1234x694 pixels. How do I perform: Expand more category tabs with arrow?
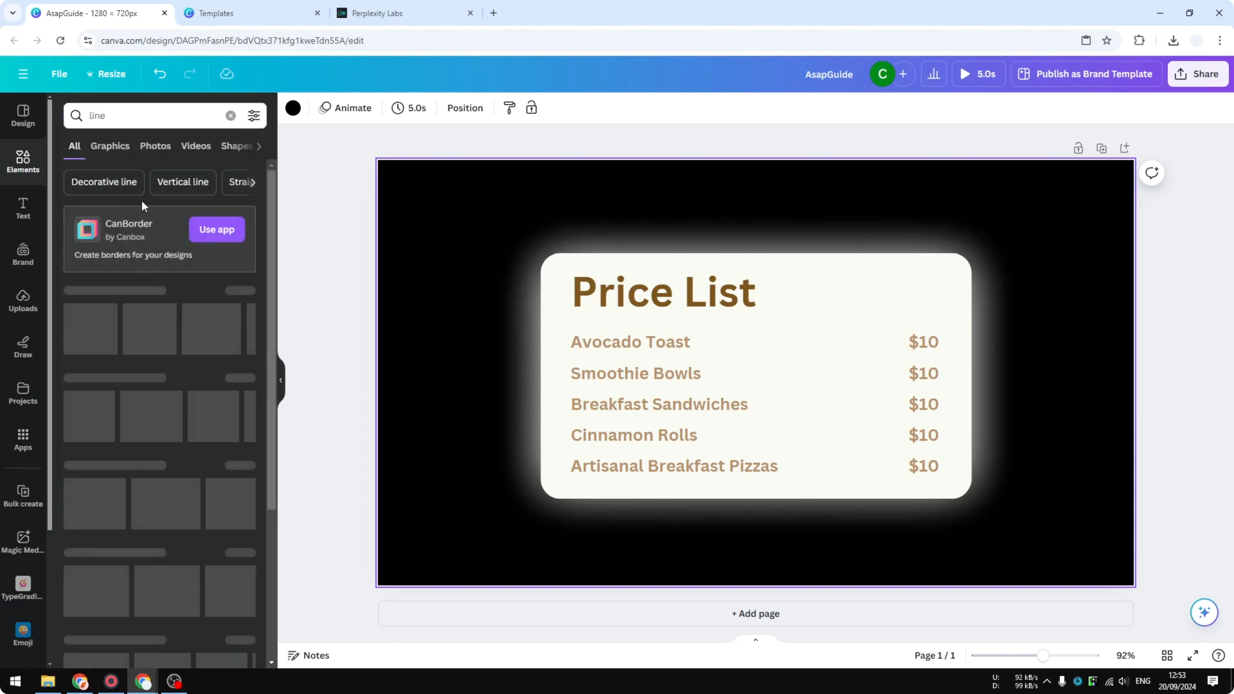(x=259, y=146)
